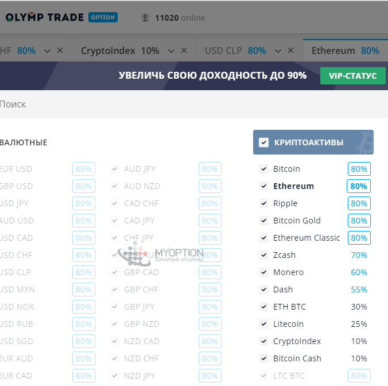This screenshot has height=386, width=388.
Task: Uncheck the Bitcoin checkbox
Action: pyautogui.click(x=264, y=169)
